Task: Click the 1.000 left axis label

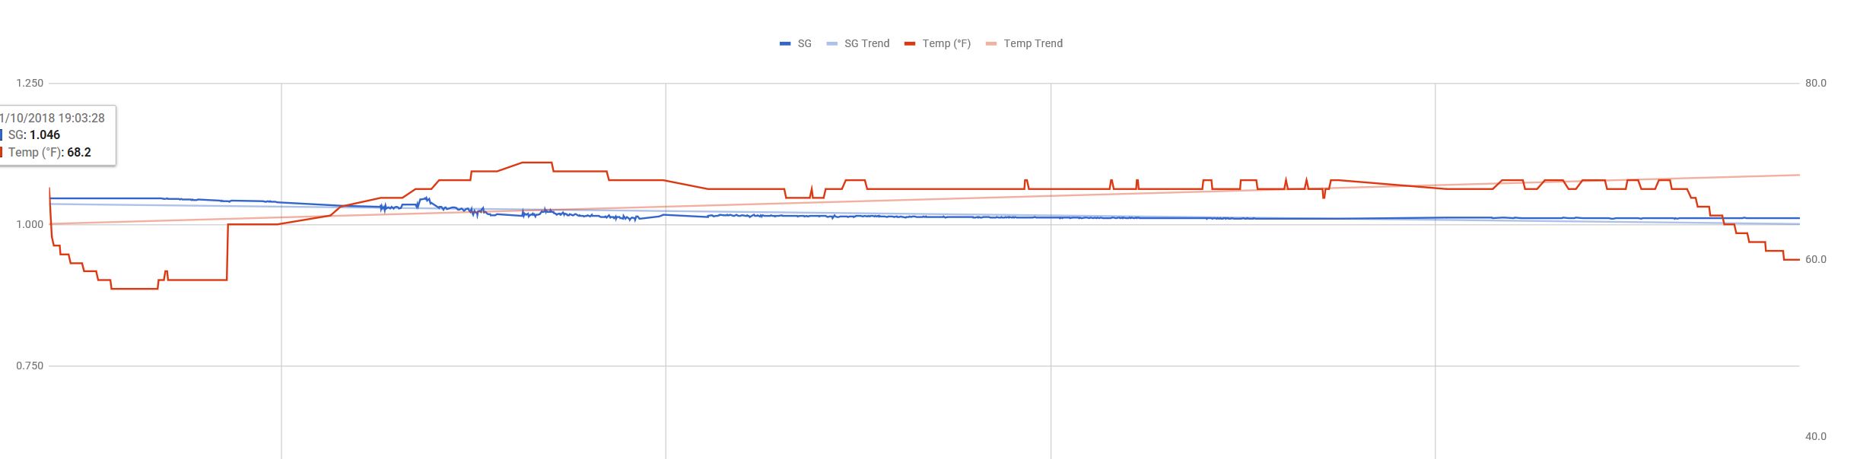Action: click(x=30, y=224)
